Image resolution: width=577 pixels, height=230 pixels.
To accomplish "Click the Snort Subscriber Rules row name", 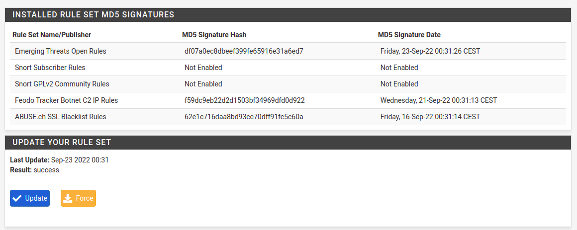I will 50,68.
